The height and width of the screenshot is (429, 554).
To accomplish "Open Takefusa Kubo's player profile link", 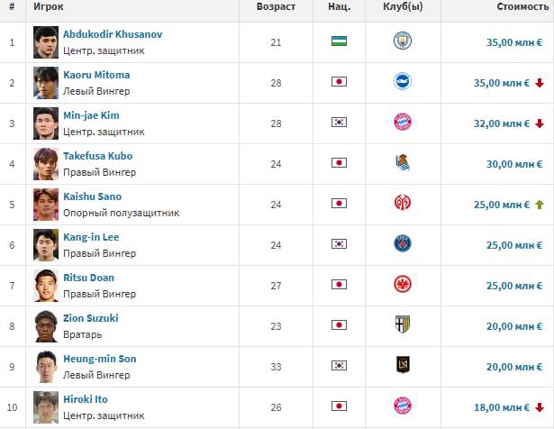I will coord(97,156).
